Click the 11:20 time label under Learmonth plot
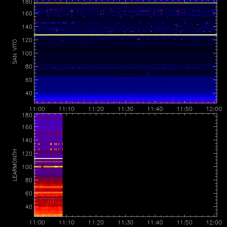This screenshot has height=227, width=227. pos(96,222)
